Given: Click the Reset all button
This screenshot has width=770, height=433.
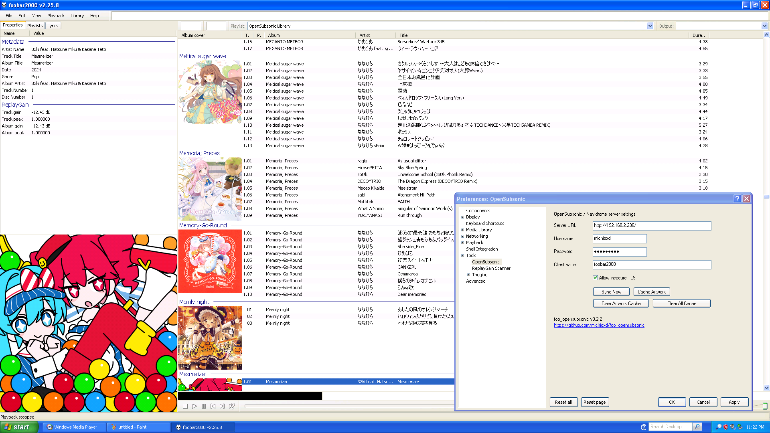Looking at the screenshot, I should pyautogui.click(x=563, y=402).
